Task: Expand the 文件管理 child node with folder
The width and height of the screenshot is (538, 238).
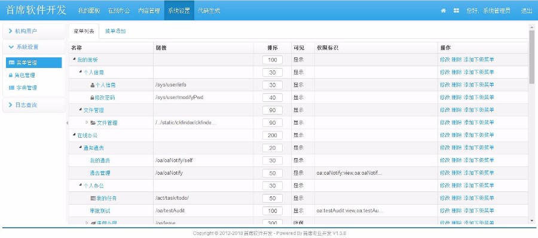Action: (x=87, y=123)
